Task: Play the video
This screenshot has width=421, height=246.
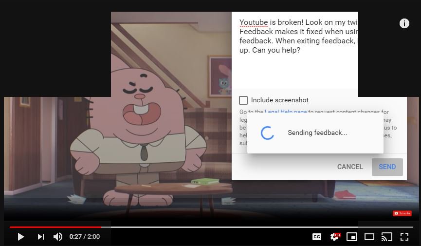Action: 20,237
